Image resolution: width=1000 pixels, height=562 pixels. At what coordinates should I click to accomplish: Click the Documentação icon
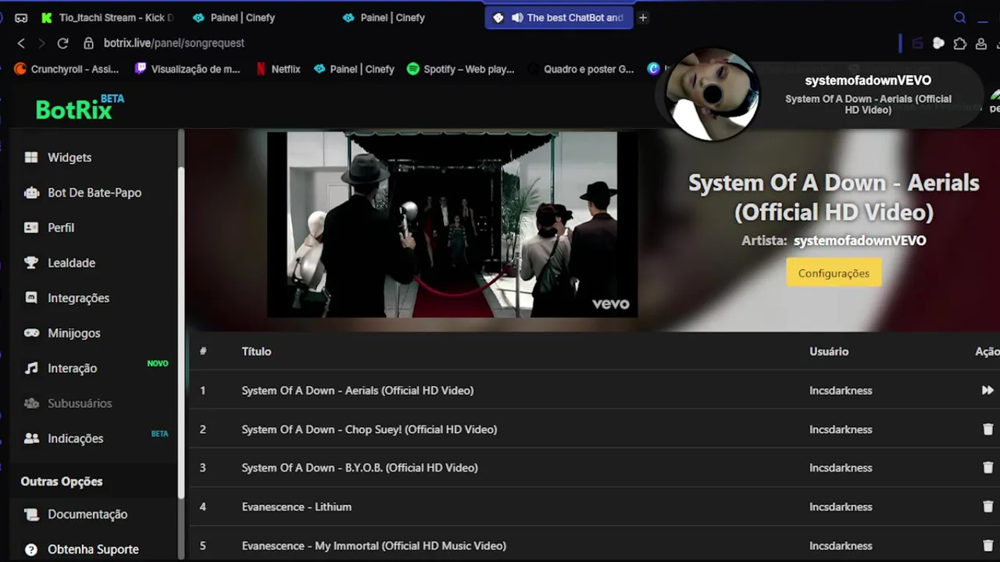point(31,514)
